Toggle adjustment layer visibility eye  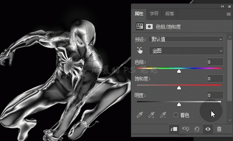tap(208, 129)
